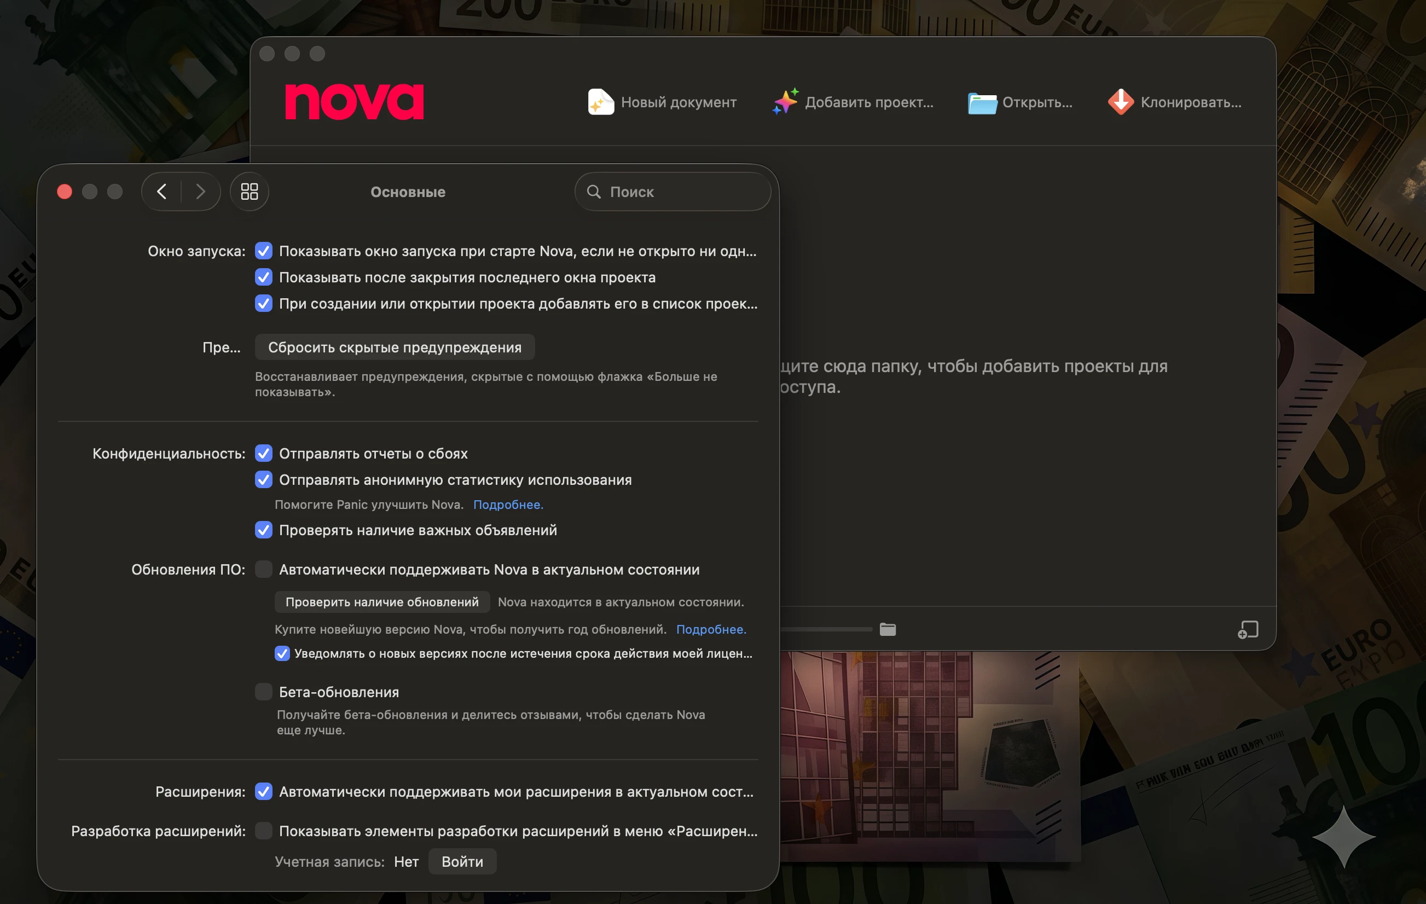
Task: Click the truncated Пре… label
Action: click(x=222, y=347)
